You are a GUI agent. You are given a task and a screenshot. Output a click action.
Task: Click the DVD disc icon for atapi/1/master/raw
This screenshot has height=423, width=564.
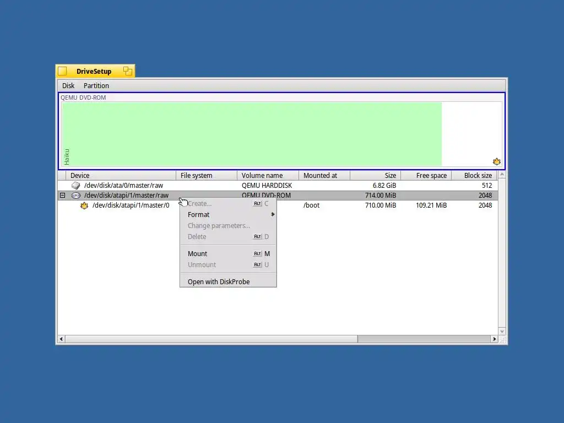(x=75, y=196)
